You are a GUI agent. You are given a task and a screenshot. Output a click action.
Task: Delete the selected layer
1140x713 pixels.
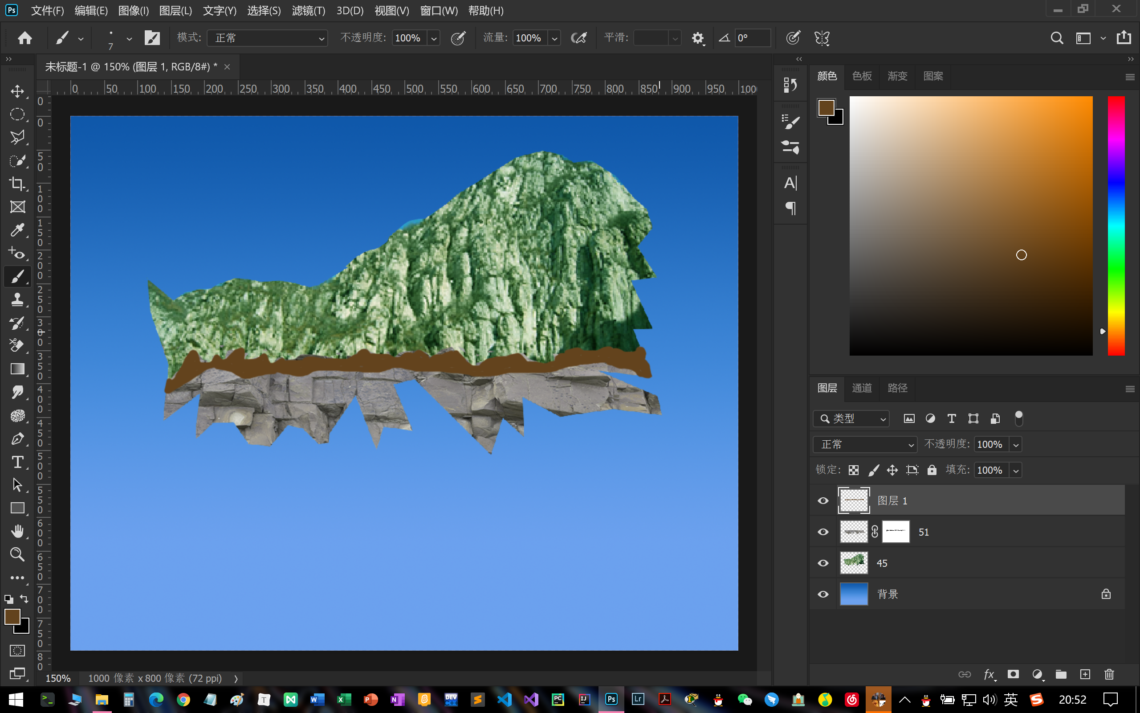click(x=1109, y=674)
